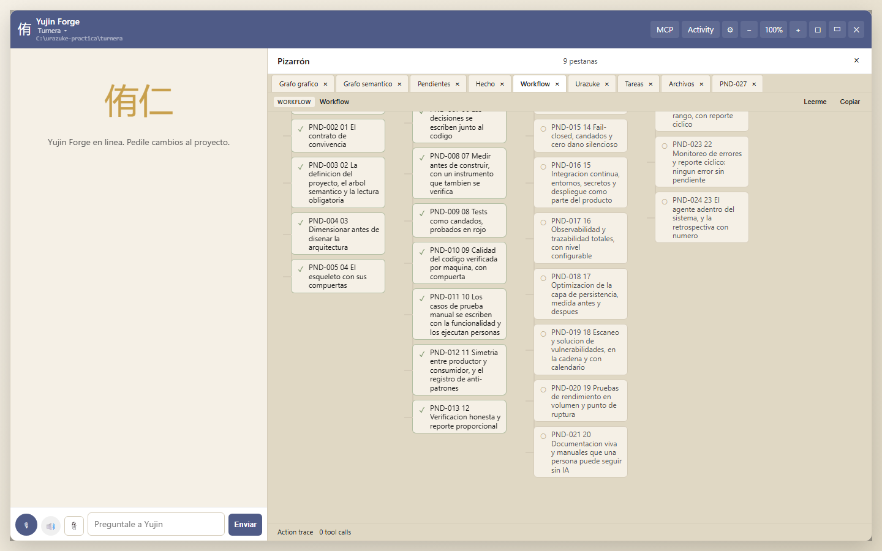The image size is (882, 551).
Task: Zoom out with the minus button
Action: point(749,29)
